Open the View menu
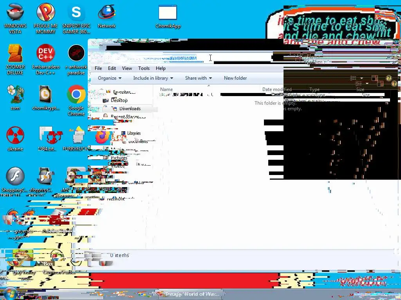This screenshot has height=300, width=401. (127, 68)
